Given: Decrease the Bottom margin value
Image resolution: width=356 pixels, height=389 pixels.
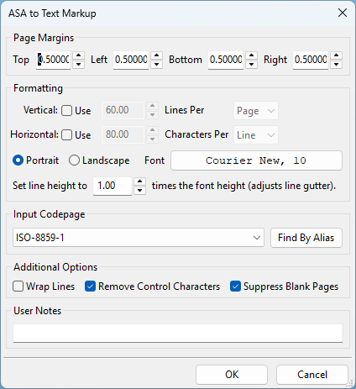Looking at the screenshot, I should tap(252, 65).
